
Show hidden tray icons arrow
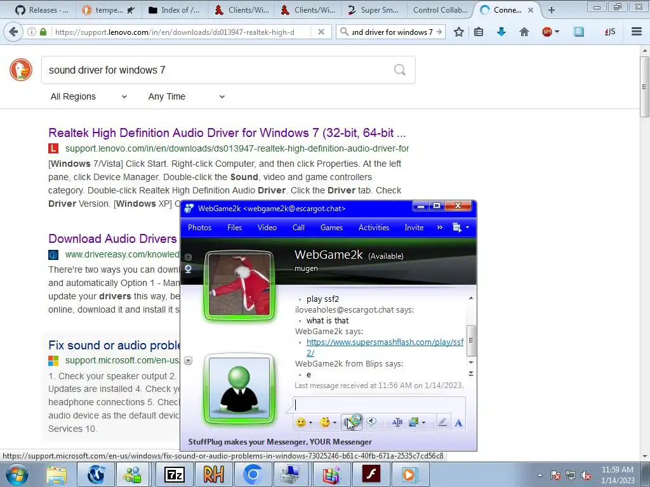[x=540, y=475]
